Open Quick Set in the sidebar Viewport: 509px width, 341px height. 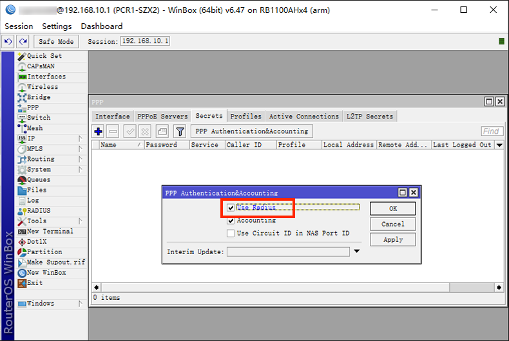tap(52, 56)
